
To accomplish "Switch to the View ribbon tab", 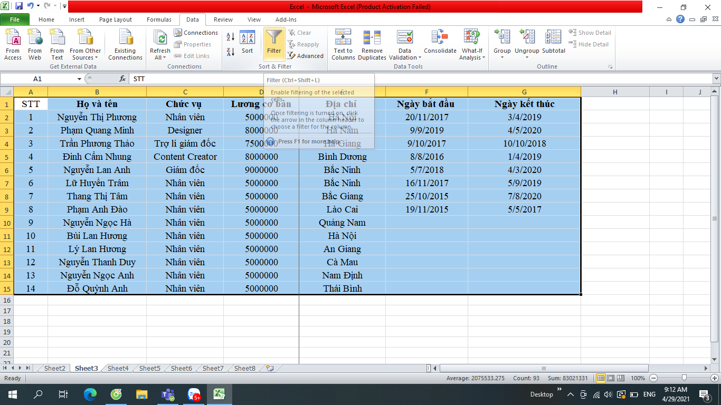I will tap(254, 20).
